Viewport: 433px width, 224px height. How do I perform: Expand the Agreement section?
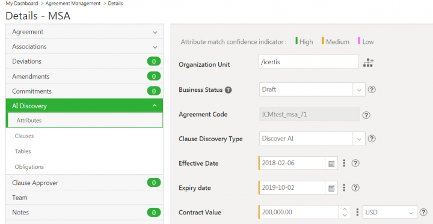tap(85, 32)
